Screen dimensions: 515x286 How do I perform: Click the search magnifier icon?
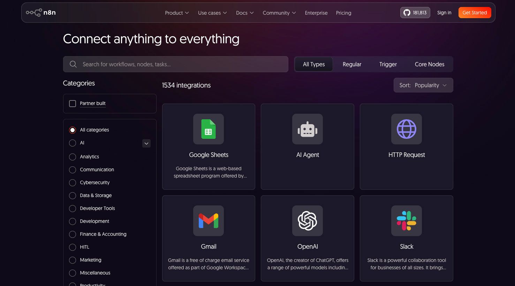73,64
